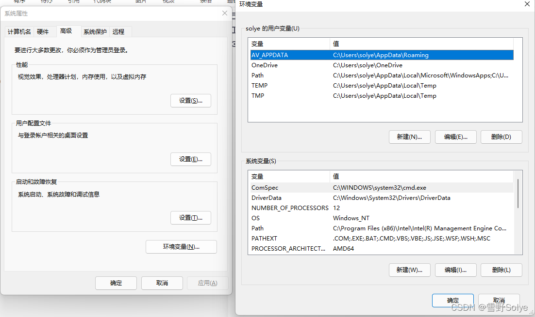Image resolution: width=535 pixels, height=317 pixels.
Task: Click 新建(N)... for user variables
Action: (x=409, y=137)
